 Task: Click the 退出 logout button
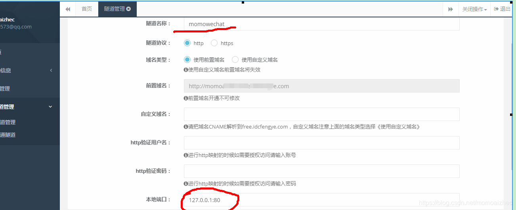pyautogui.click(x=503, y=9)
